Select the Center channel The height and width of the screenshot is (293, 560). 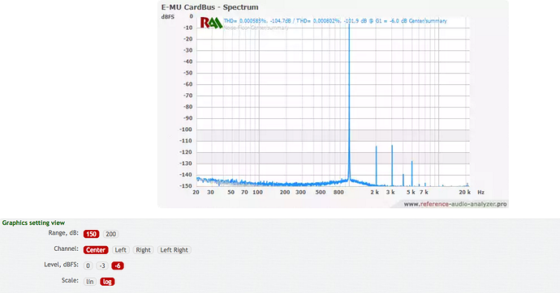point(96,250)
